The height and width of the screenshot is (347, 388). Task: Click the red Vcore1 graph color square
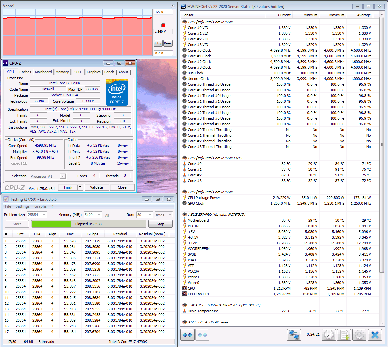tap(163, 25)
